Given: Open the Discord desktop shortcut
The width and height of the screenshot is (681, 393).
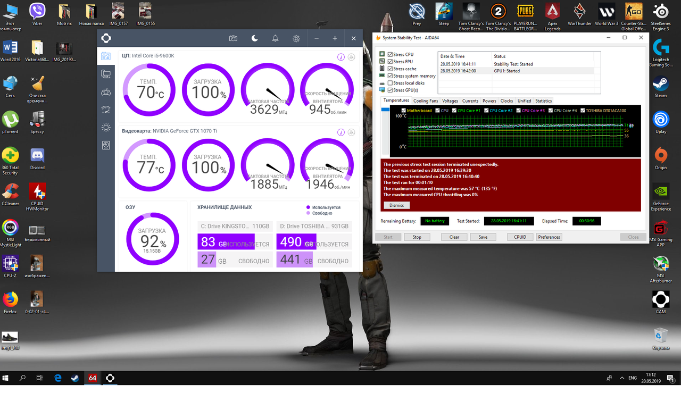Looking at the screenshot, I should tap(37, 160).
